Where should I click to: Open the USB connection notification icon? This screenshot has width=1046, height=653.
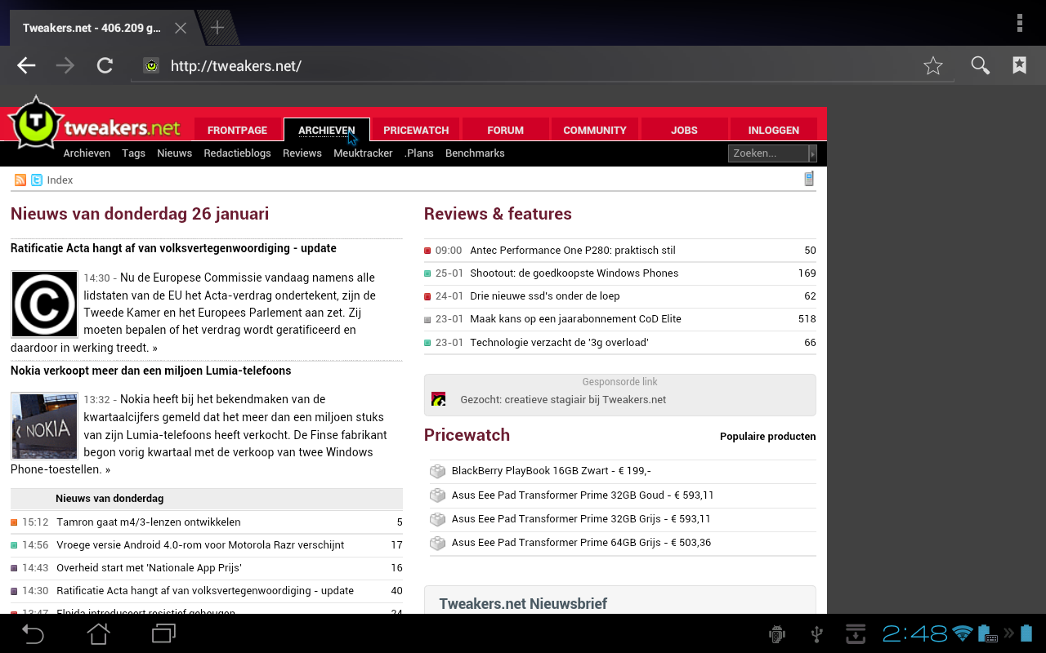pyautogui.click(x=816, y=633)
